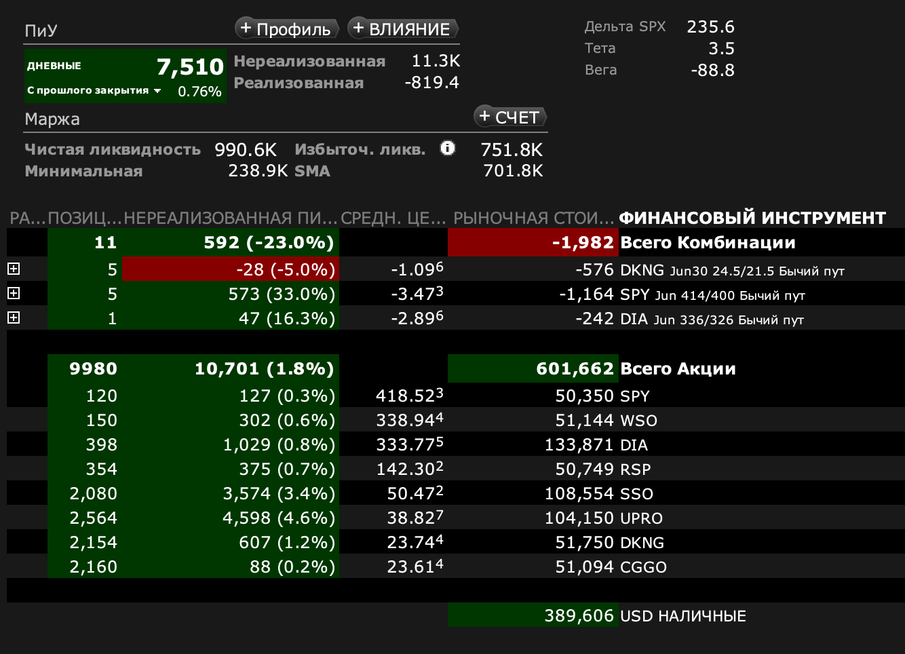Screen dimensions: 905x654
Task: Click the Тета value 3.5
Action: (x=721, y=48)
